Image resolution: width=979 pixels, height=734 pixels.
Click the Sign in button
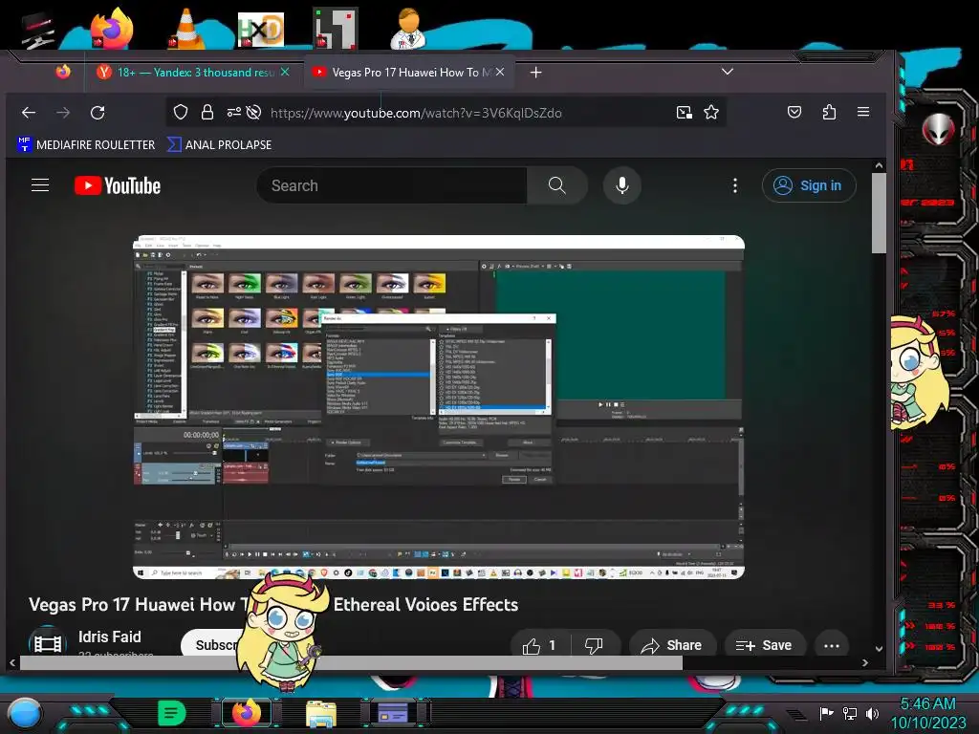[x=809, y=185]
